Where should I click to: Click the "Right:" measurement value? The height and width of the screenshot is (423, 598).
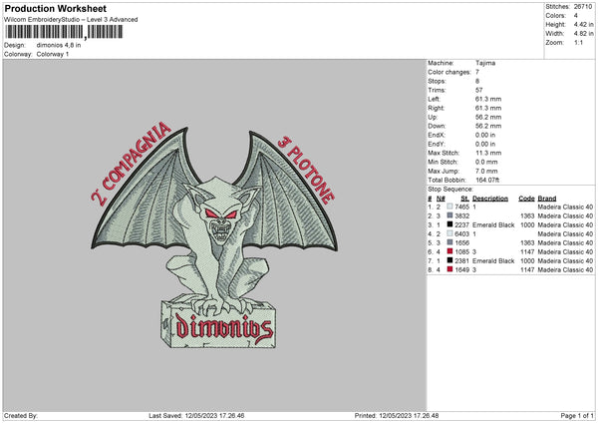[x=488, y=108]
